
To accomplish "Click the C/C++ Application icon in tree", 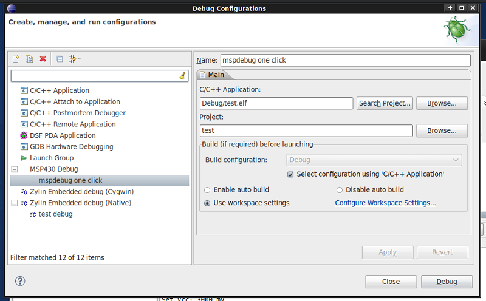I will [24, 90].
